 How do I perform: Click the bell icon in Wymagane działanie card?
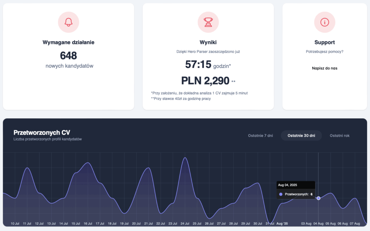(x=68, y=22)
